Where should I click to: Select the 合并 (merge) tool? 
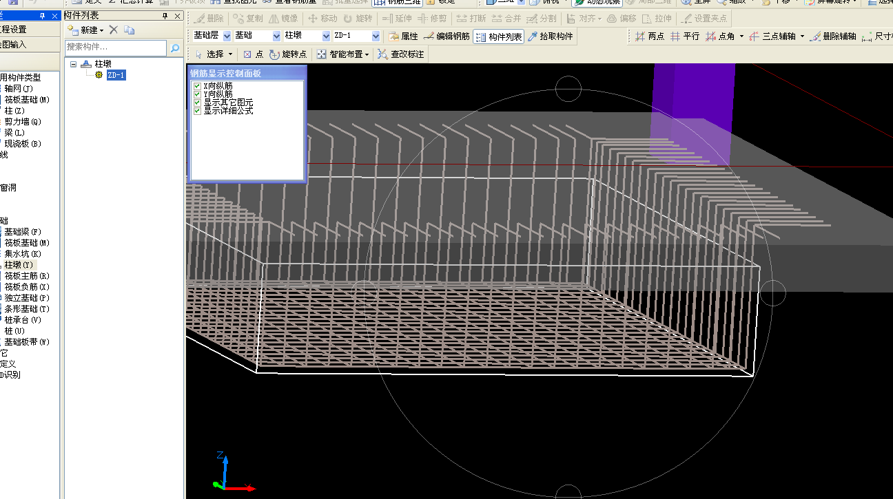point(506,19)
